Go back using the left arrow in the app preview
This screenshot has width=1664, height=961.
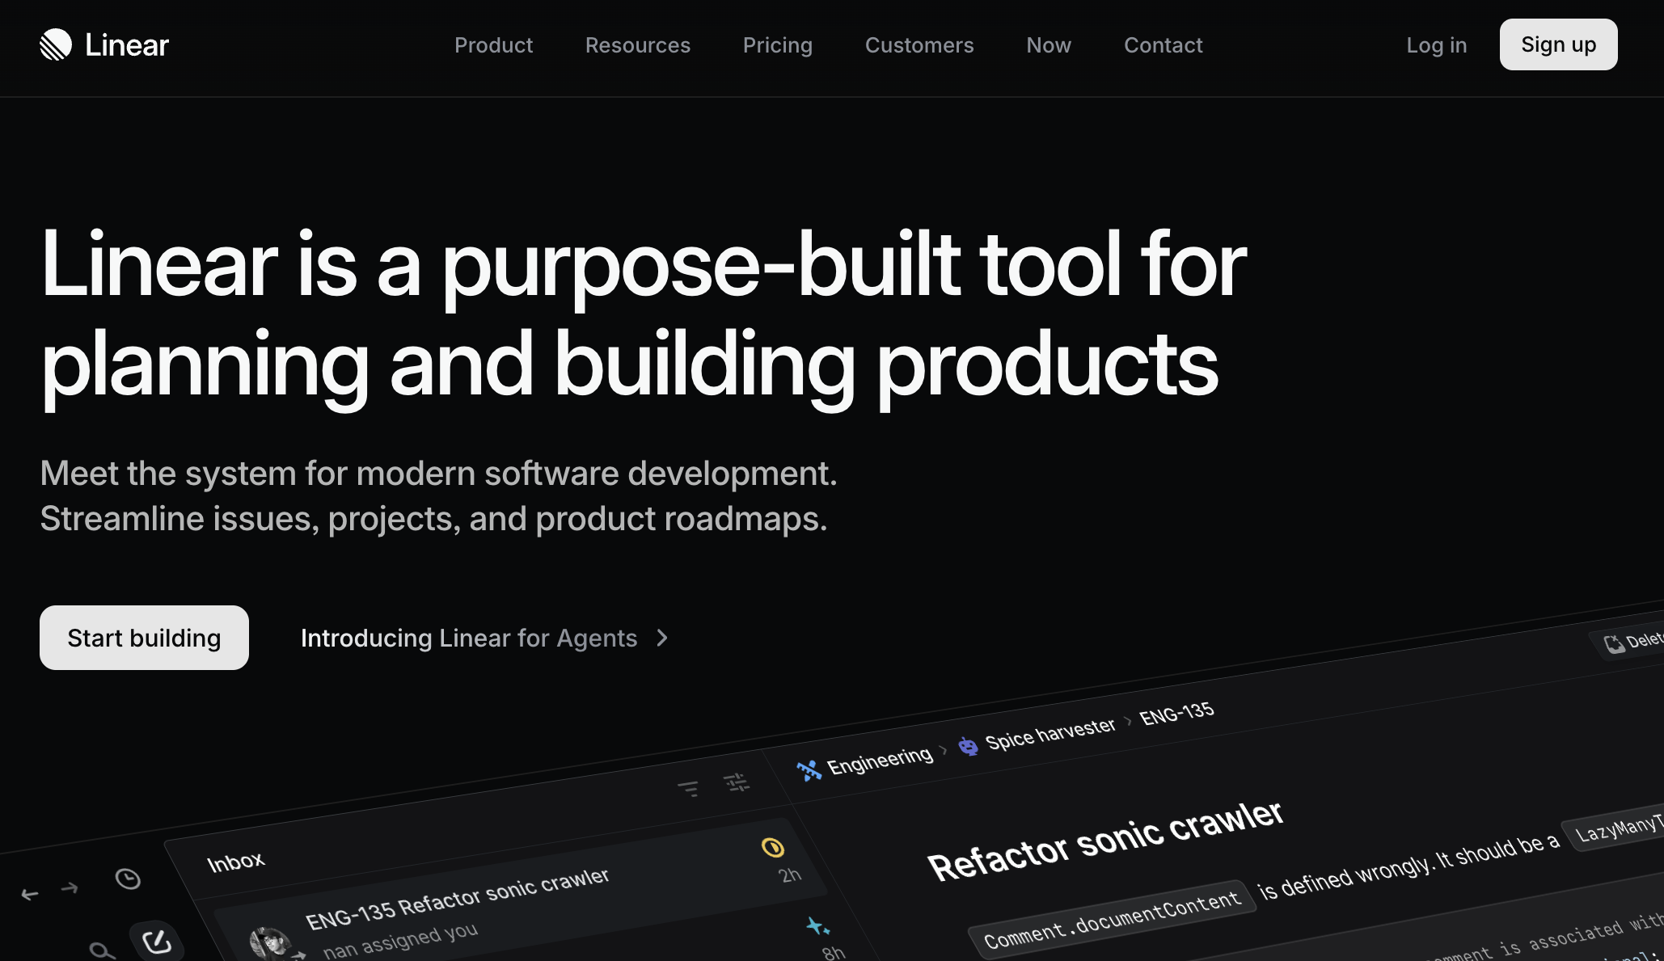[x=30, y=894]
